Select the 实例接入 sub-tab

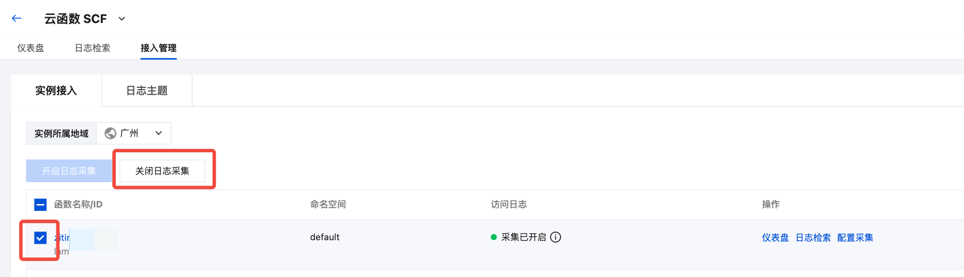coord(56,91)
